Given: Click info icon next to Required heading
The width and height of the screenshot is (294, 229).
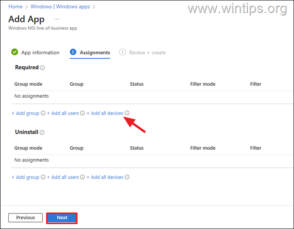Looking at the screenshot, I should pos(42,68).
